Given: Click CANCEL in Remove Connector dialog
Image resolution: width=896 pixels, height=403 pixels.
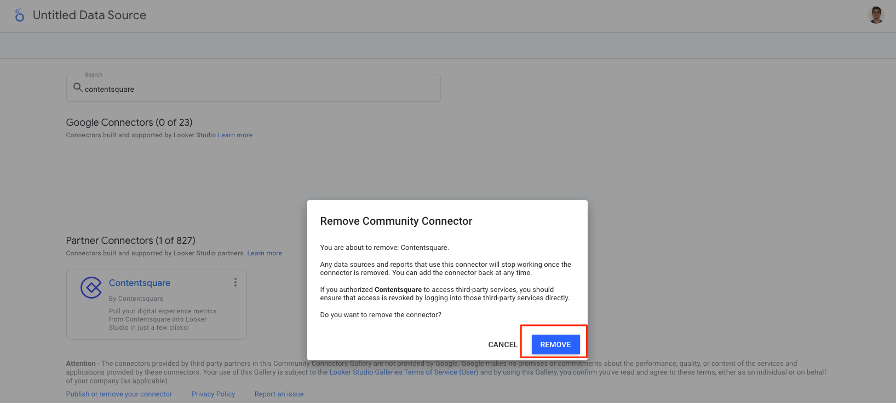Looking at the screenshot, I should pyautogui.click(x=503, y=344).
